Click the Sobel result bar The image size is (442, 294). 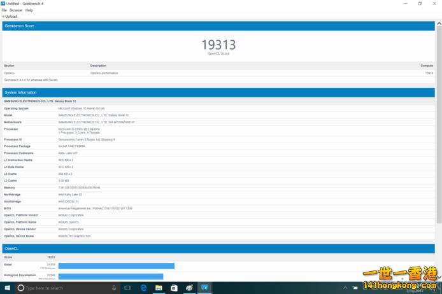[x=117, y=266]
